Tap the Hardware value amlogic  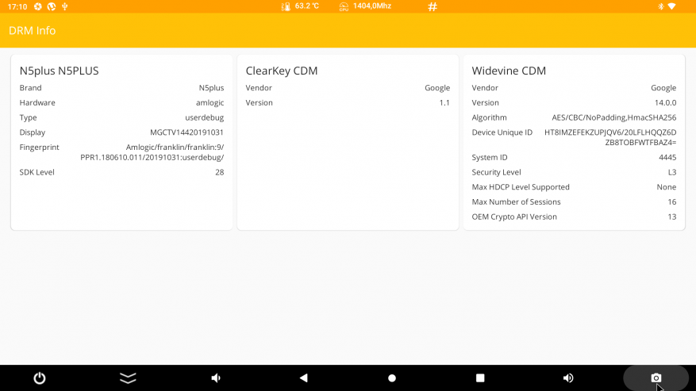(210, 102)
